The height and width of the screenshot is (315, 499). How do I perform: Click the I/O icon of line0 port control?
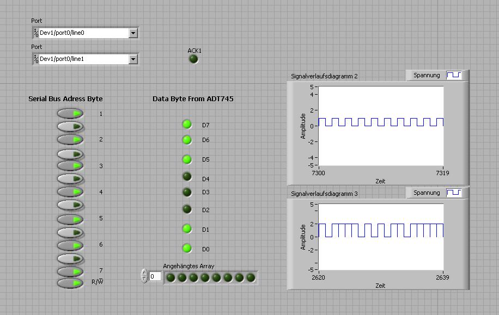(36, 33)
